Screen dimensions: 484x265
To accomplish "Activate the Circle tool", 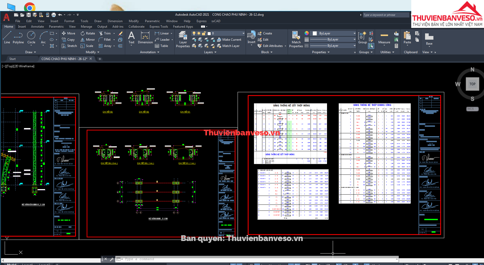I will click(x=31, y=37).
